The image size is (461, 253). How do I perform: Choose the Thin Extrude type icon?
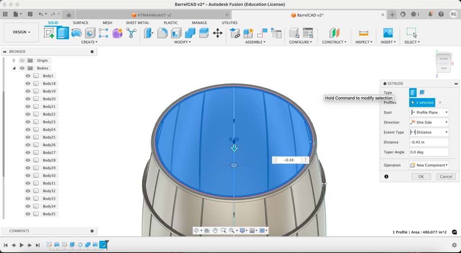pos(422,92)
